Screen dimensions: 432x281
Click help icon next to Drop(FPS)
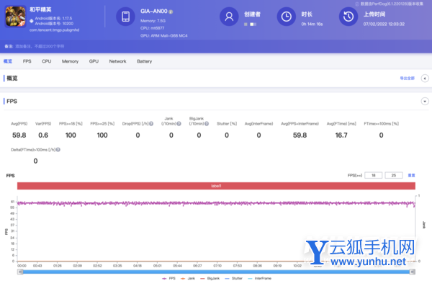[151, 123]
